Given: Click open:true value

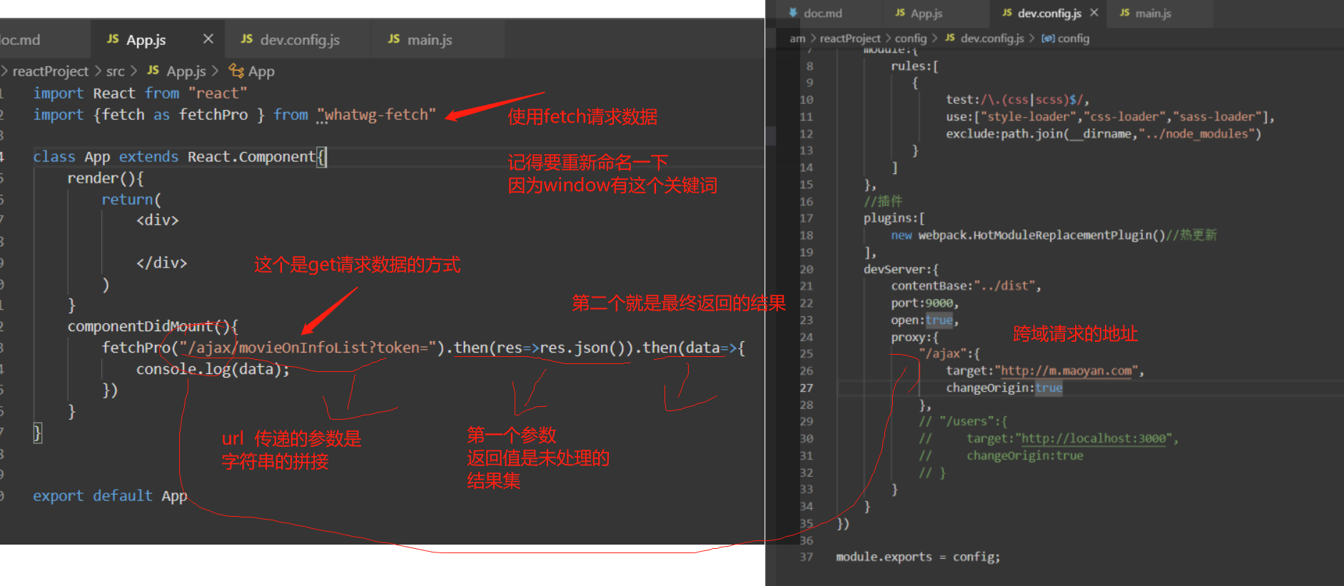Looking at the screenshot, I should [939, 320].
